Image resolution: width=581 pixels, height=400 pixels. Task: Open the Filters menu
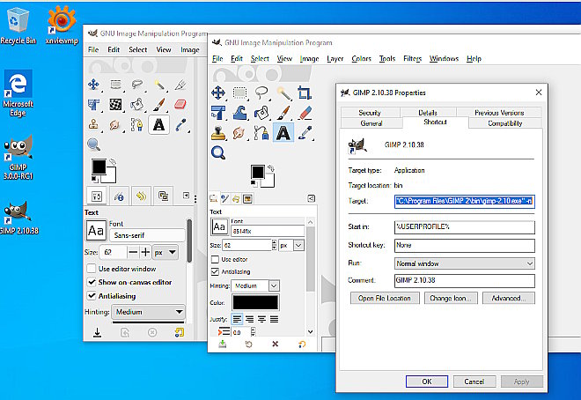[x=412, y=58]
